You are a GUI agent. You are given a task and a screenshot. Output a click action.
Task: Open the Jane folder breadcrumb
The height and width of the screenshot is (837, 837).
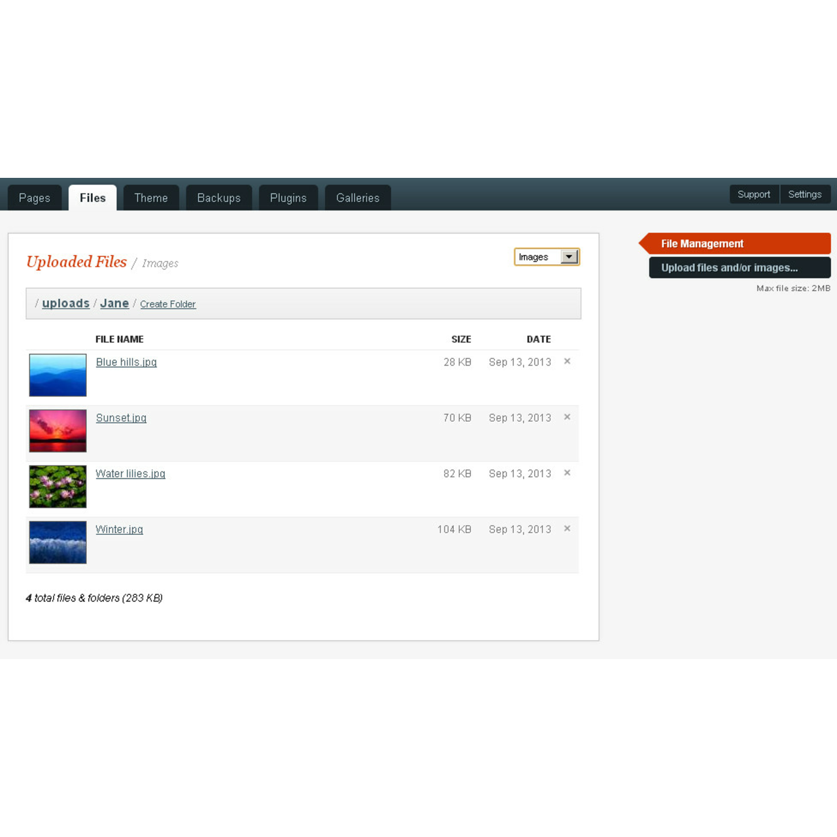pyautogui.click(x=114, y=303)
